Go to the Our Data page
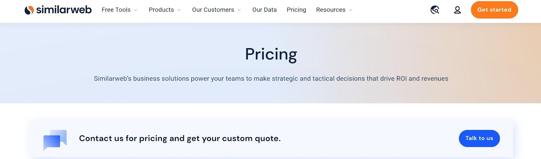Viewport: 541px width, 159px height. (264, 10)
